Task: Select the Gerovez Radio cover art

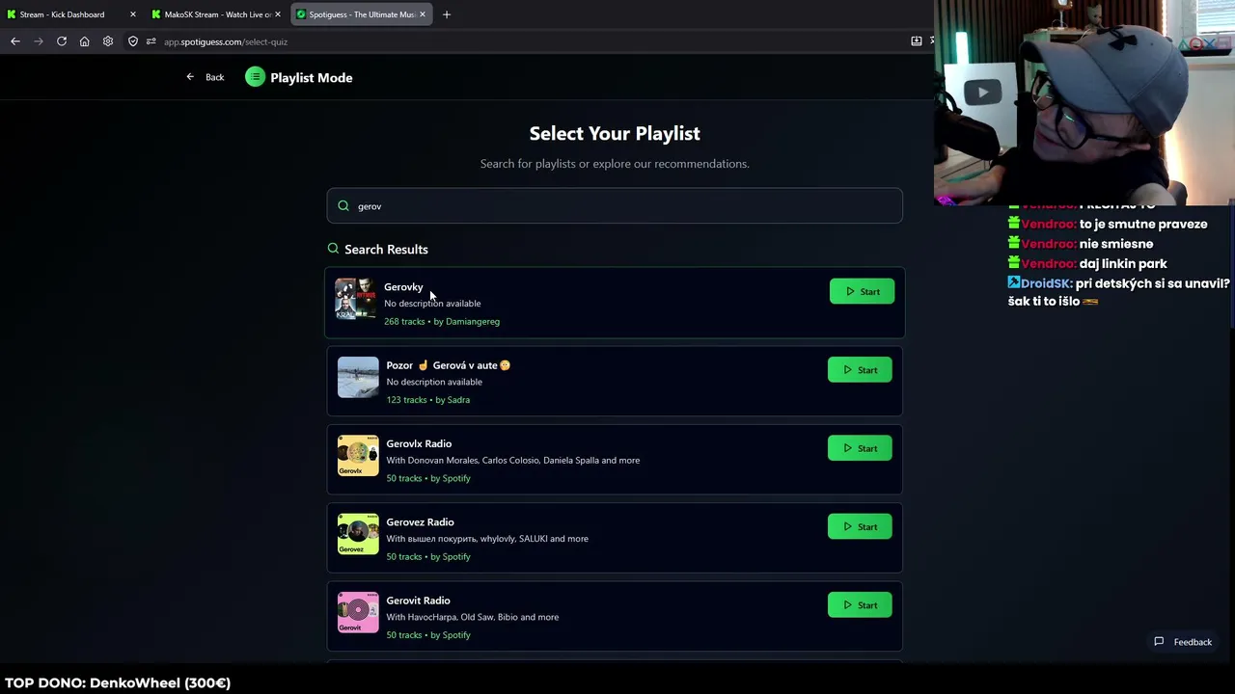Action: point(358,534)
